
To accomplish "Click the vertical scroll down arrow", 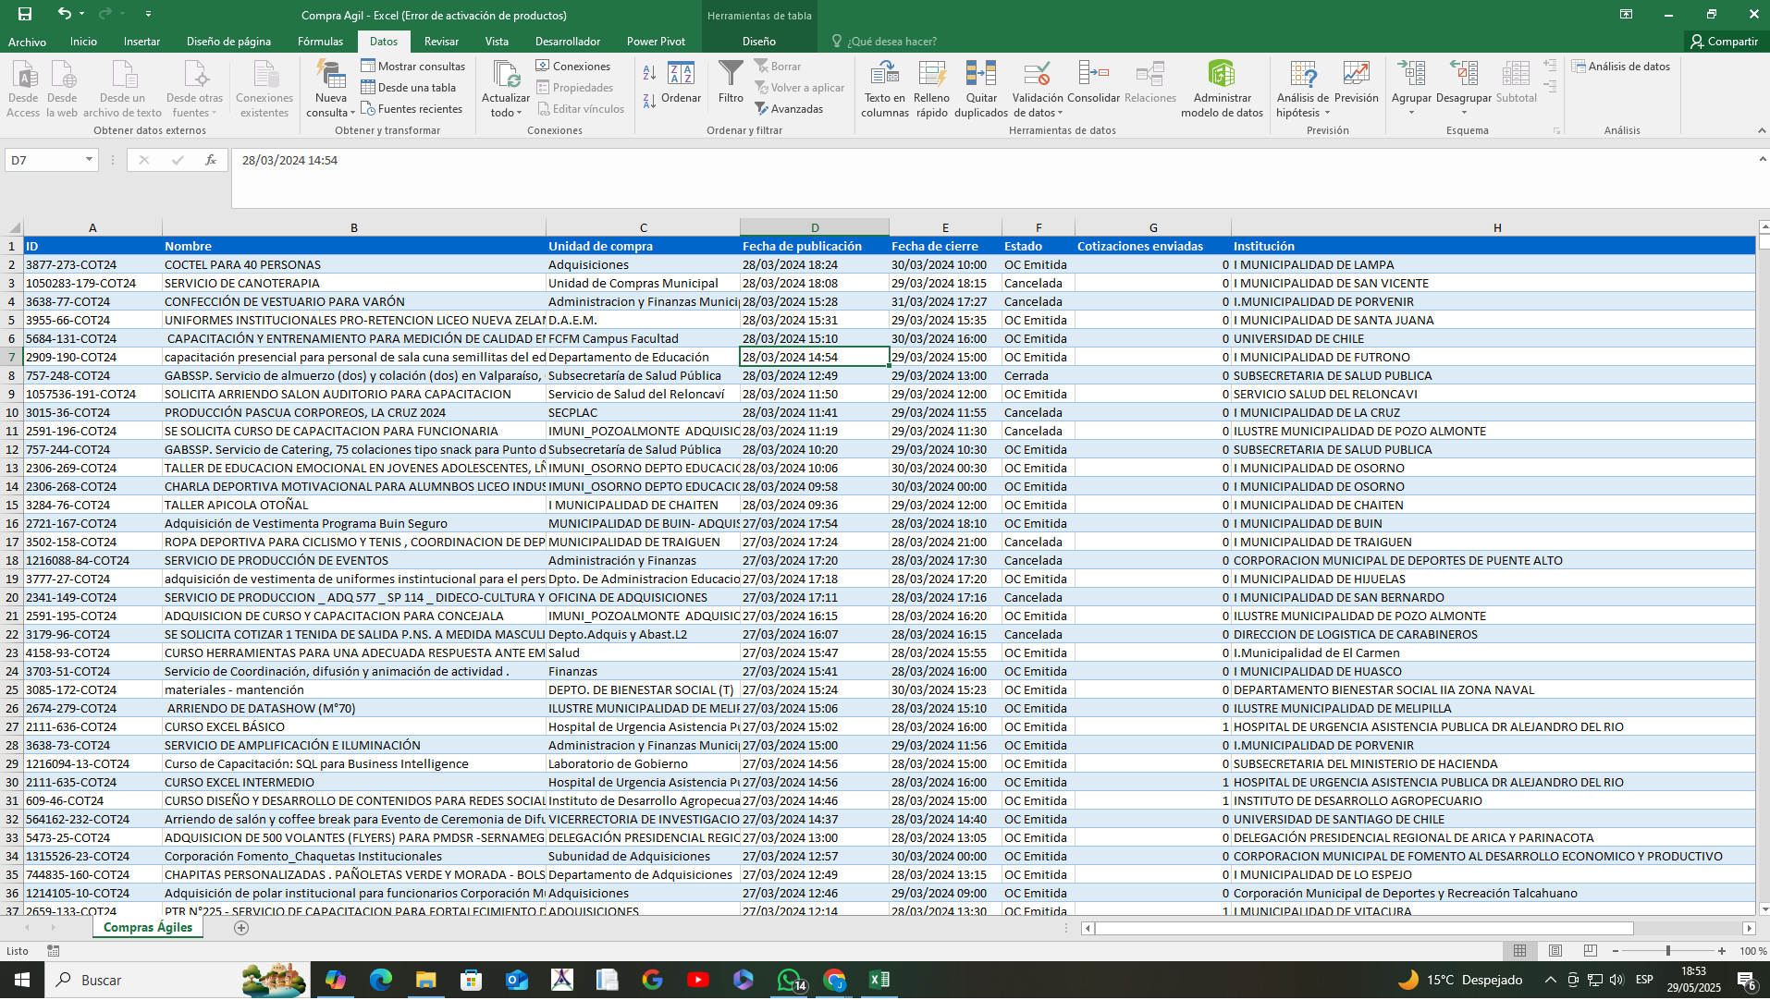I will coord(1763,909).
